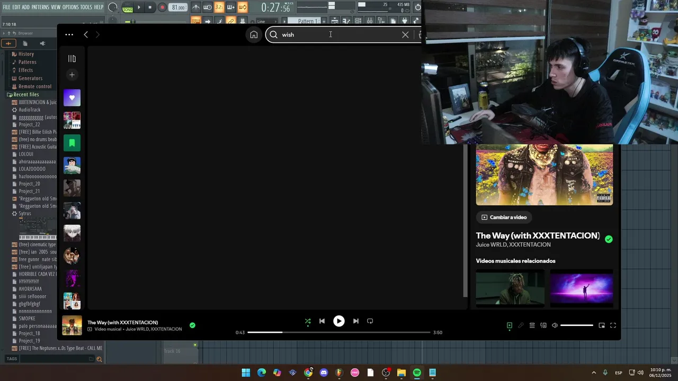
Task: Mute Spotify using the speaker icon
Action: click(555, 325)
